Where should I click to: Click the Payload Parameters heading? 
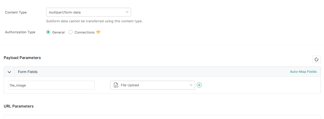22,58
